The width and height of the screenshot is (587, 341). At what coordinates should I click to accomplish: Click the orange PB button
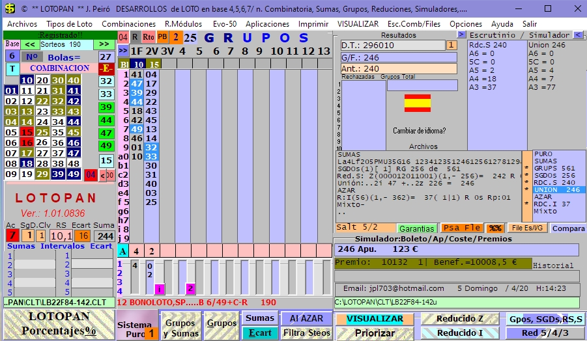click(162, 37)
